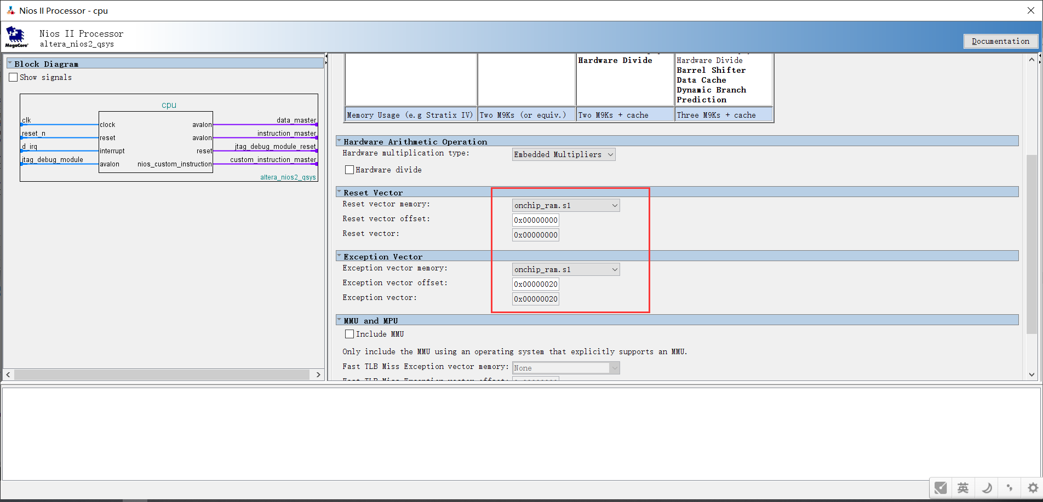Click 'Dynamic Branch Prediction' text in table
The height and width of the screenshot is (502, 1043).
(711, 95)
